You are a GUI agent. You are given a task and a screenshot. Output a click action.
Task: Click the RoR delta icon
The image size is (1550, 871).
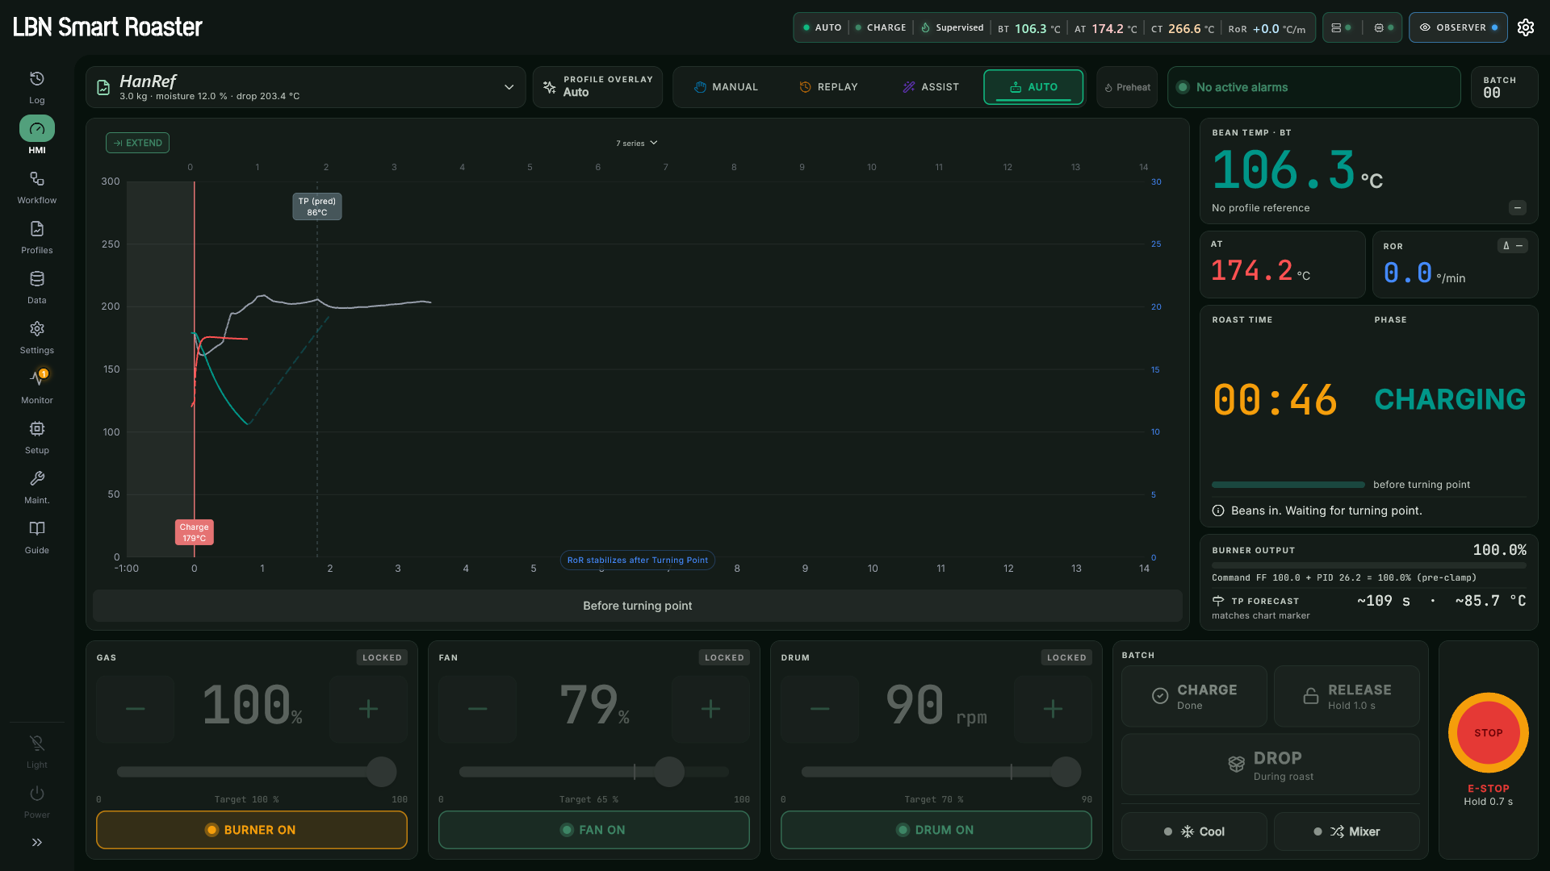(x=1506, y=246)
